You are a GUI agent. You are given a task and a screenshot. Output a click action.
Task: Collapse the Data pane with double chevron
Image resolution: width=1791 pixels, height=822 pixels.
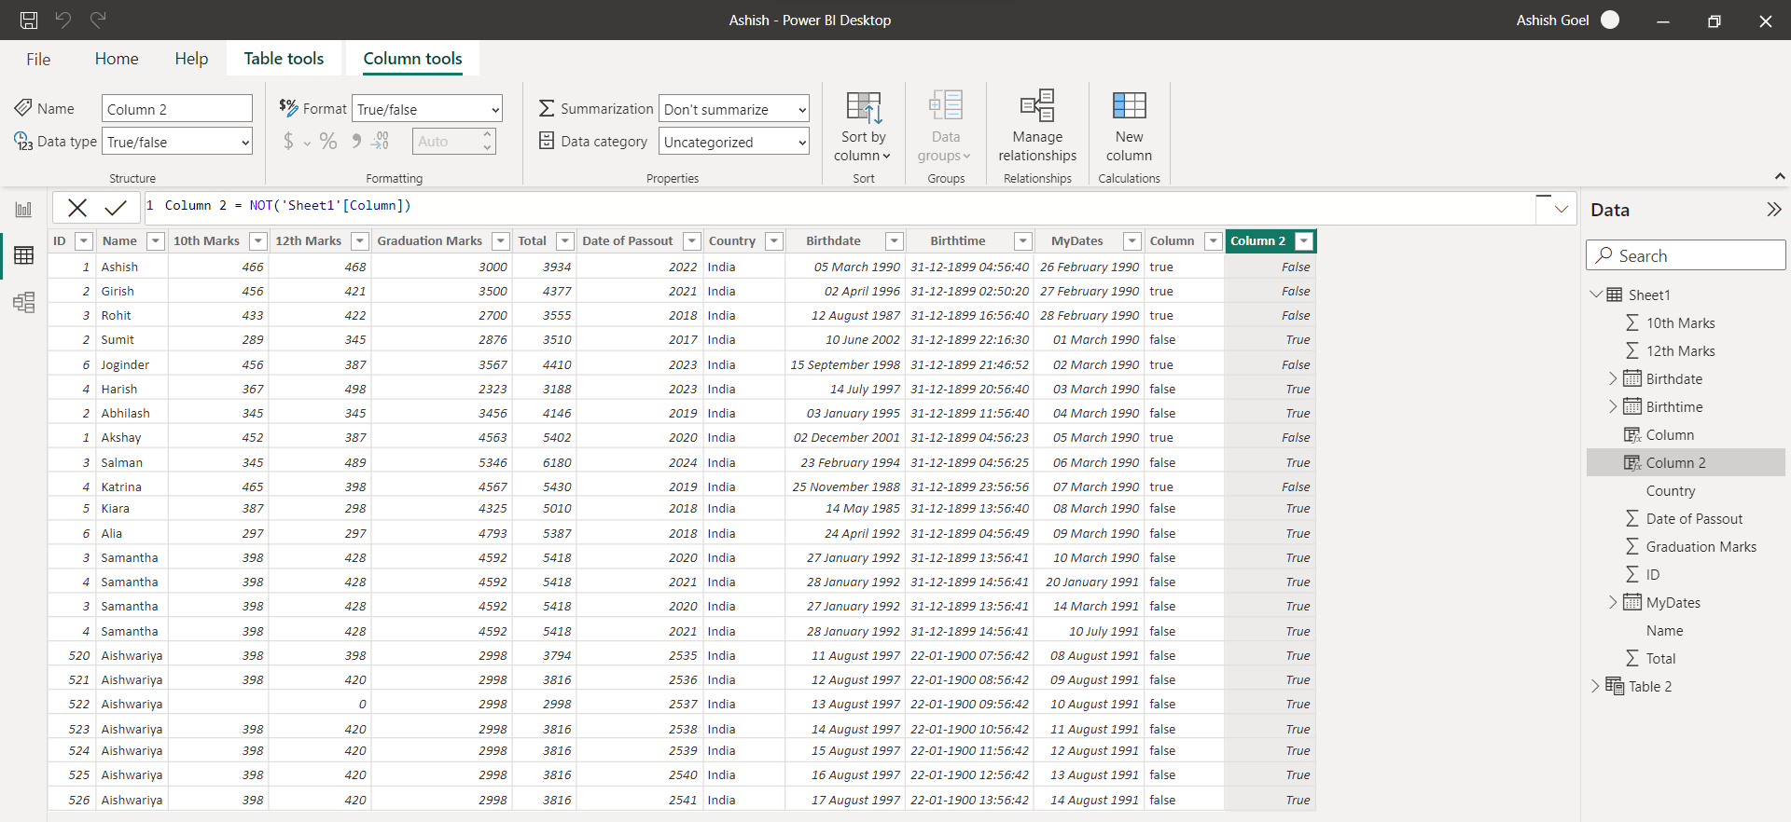(x=1773, y=210)
